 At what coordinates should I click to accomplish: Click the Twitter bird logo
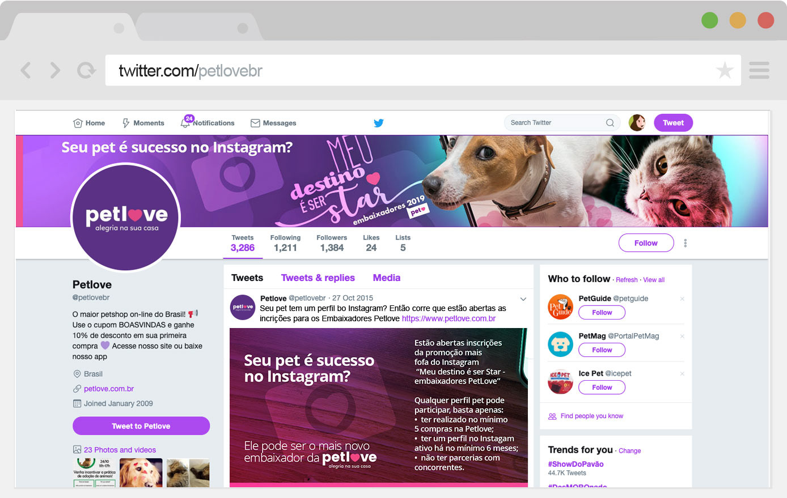pyautogui.click(x=379, y=123)
